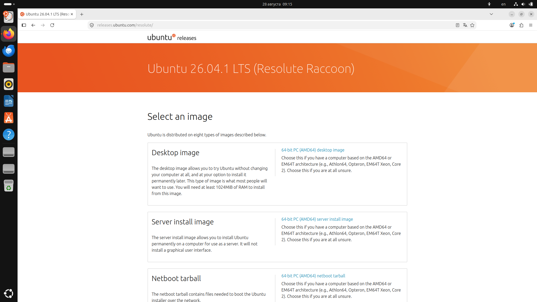Translate this page icon
This screenshot has width=537, height=302.
coord(465,25)
